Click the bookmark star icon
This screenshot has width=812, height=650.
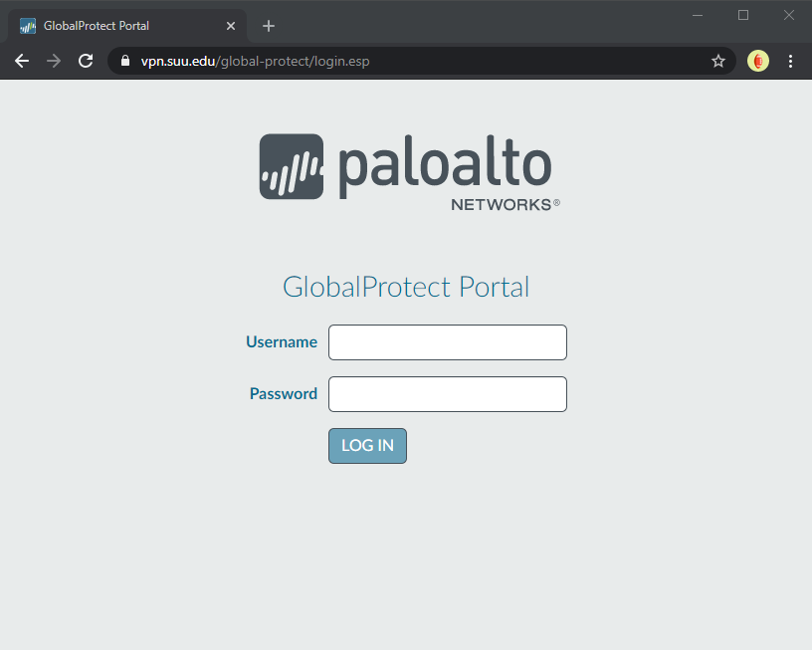(718, 61)
